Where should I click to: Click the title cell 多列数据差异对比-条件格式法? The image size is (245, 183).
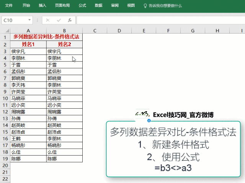pyautogui.click(x=46, y=37)
